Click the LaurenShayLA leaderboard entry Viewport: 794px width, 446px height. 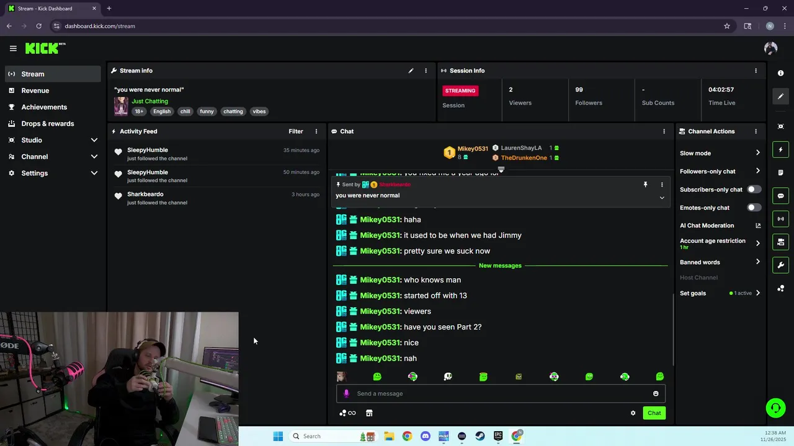point(526,148)
